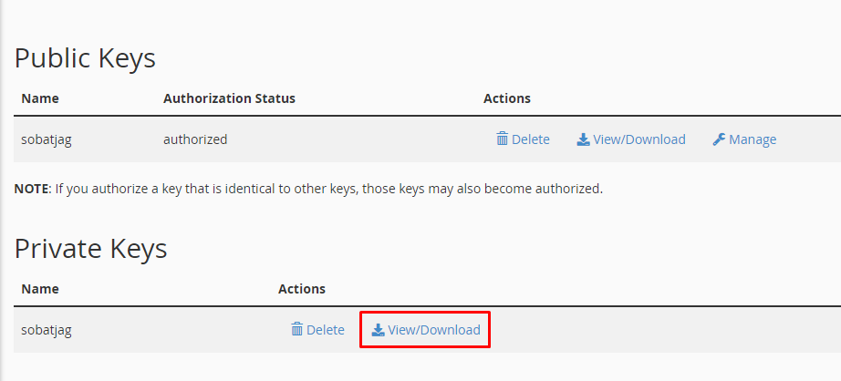This screenshot has width=841, height=381.
Task: Select the Private Keys heading
Action: pos(90,249)
